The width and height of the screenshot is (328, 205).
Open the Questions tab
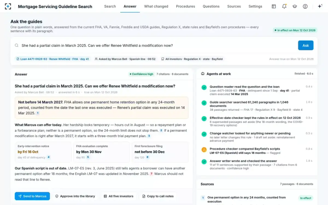pos(211,6)
